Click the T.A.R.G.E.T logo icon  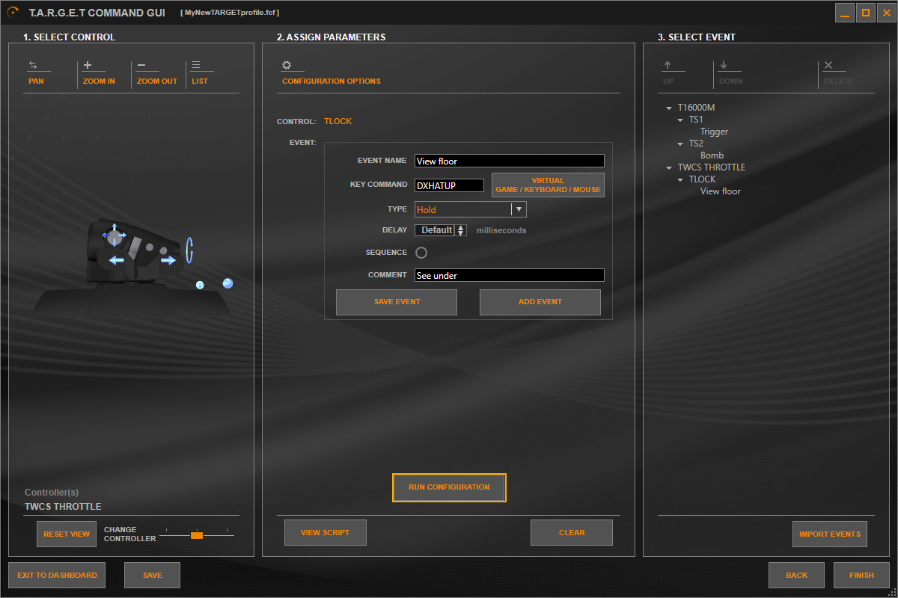pyautogui.click(x=13, y=12)
